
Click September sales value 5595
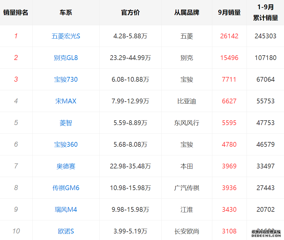229,123
